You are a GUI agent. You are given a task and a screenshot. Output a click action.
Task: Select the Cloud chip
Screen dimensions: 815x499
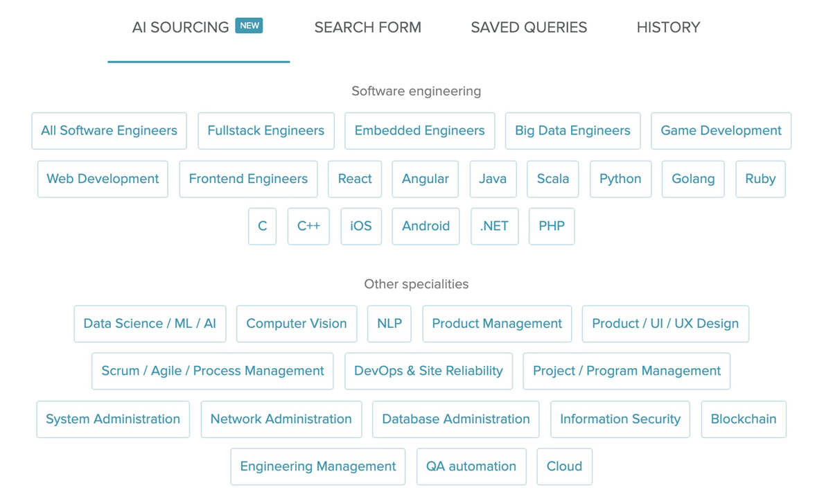[x=564, y=467]
